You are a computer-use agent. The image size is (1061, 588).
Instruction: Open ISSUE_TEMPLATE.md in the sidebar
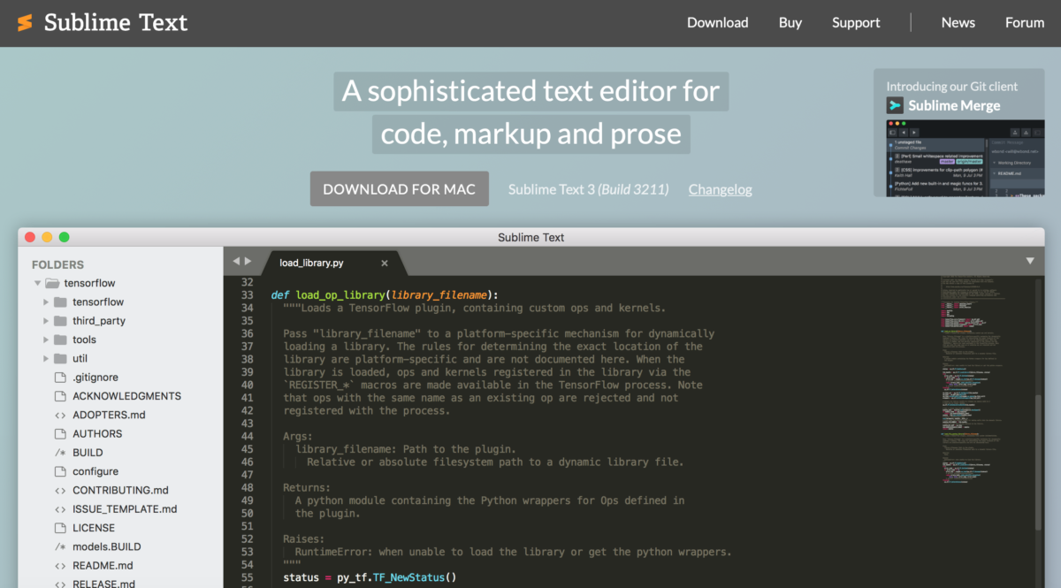125,509
